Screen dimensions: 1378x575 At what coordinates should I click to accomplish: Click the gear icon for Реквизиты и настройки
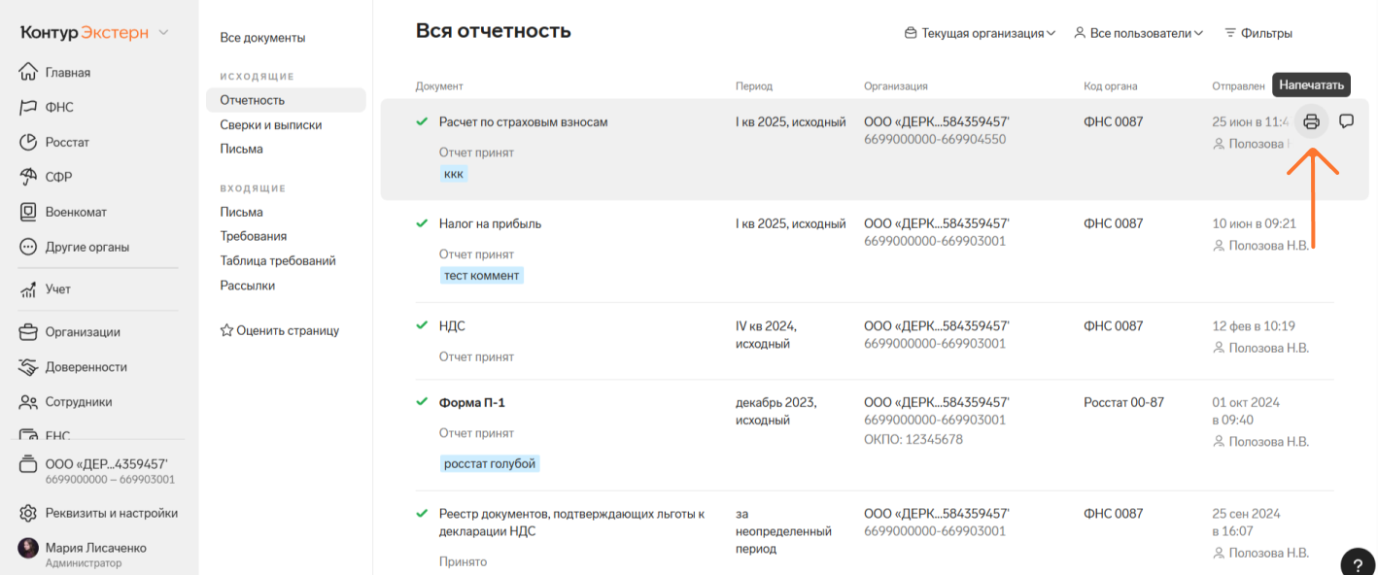point(28,513)
